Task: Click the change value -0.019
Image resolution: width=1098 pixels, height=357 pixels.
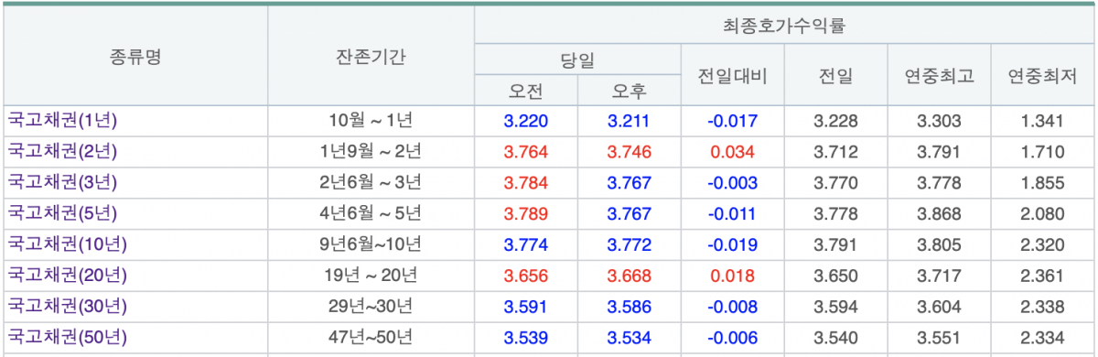Action: 732,244
